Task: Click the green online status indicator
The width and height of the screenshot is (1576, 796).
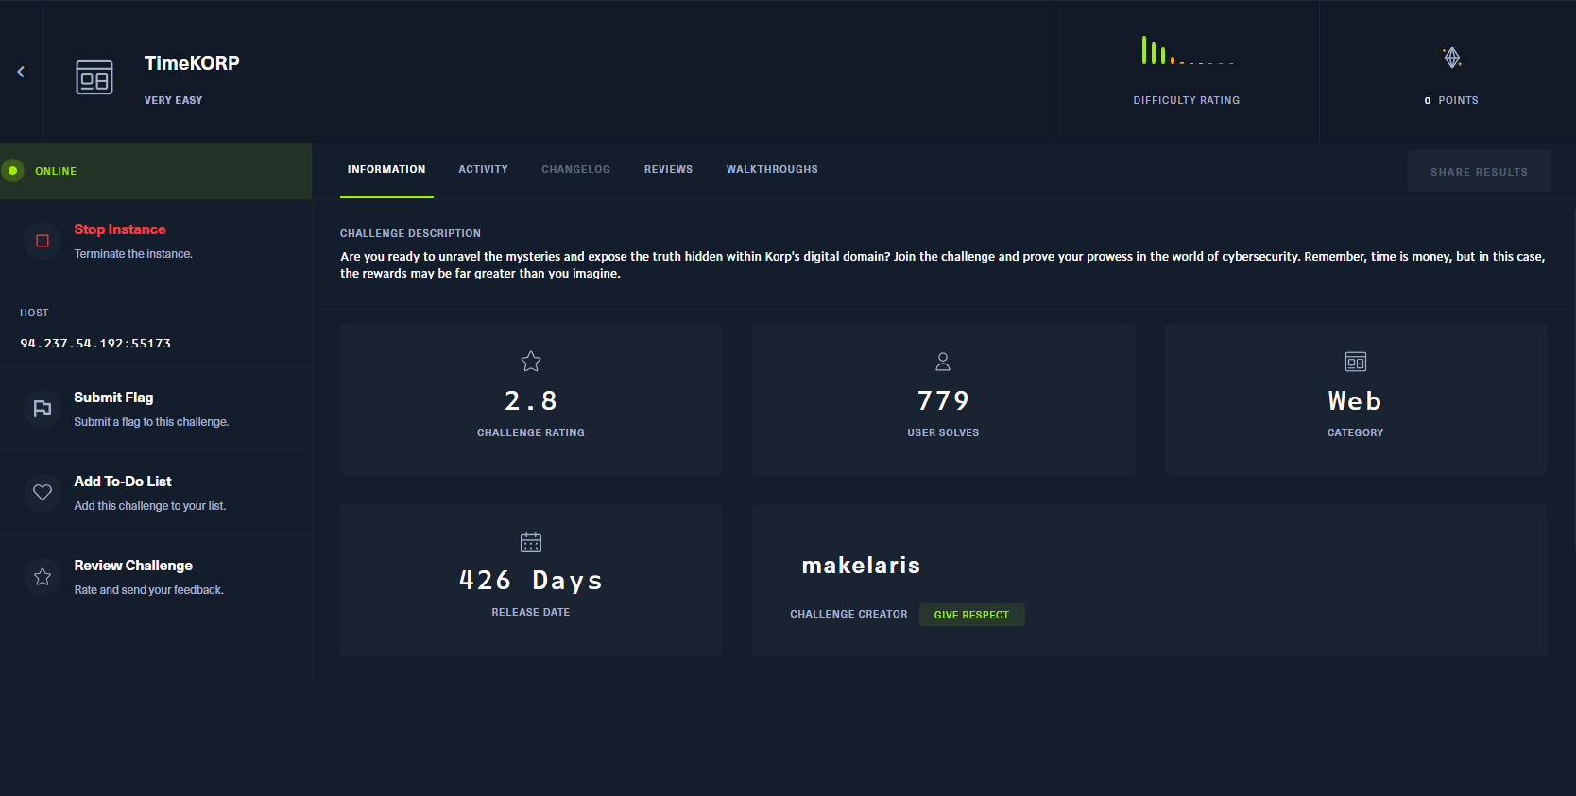Action: click(x=13, y=171)
